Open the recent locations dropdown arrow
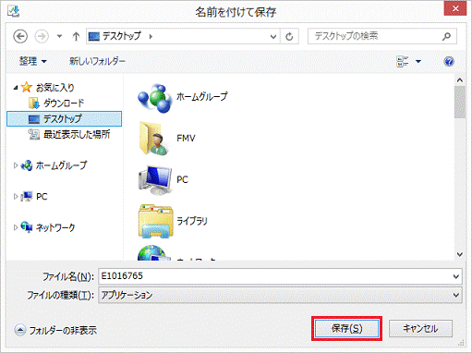Viewport: 472px width, 353px height. (x=59, y=36)
